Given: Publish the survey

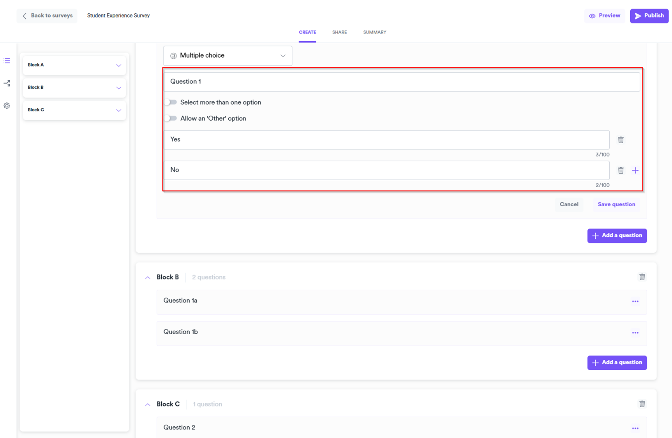Looking at the screenshot, I should click(649, 16).
